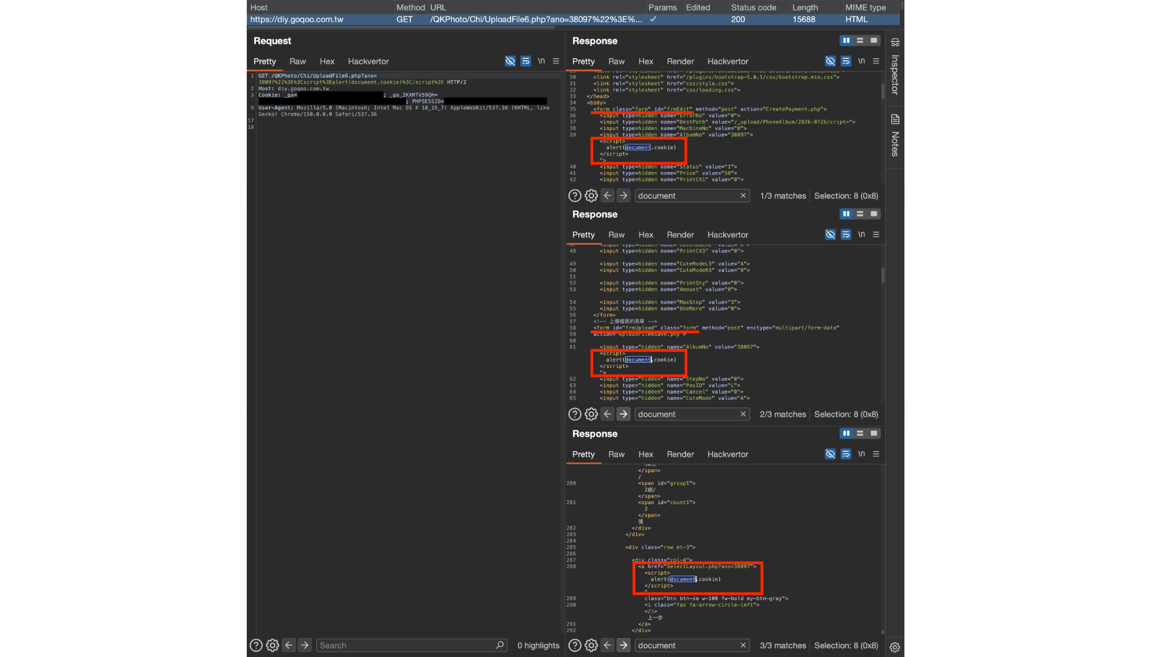Image resolution: width=1158 pixels, height=657 pixels.
Task: Open first Response panel hamburger options menu
Action: coord(876,61)
